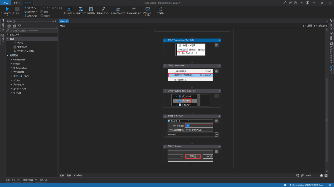Image resolution: width=334 pixels, height=187 pixels.
Task: Start debugging with ファイルをデバッグ play icon
Action: pyautogui.click(x=7, y=9)
